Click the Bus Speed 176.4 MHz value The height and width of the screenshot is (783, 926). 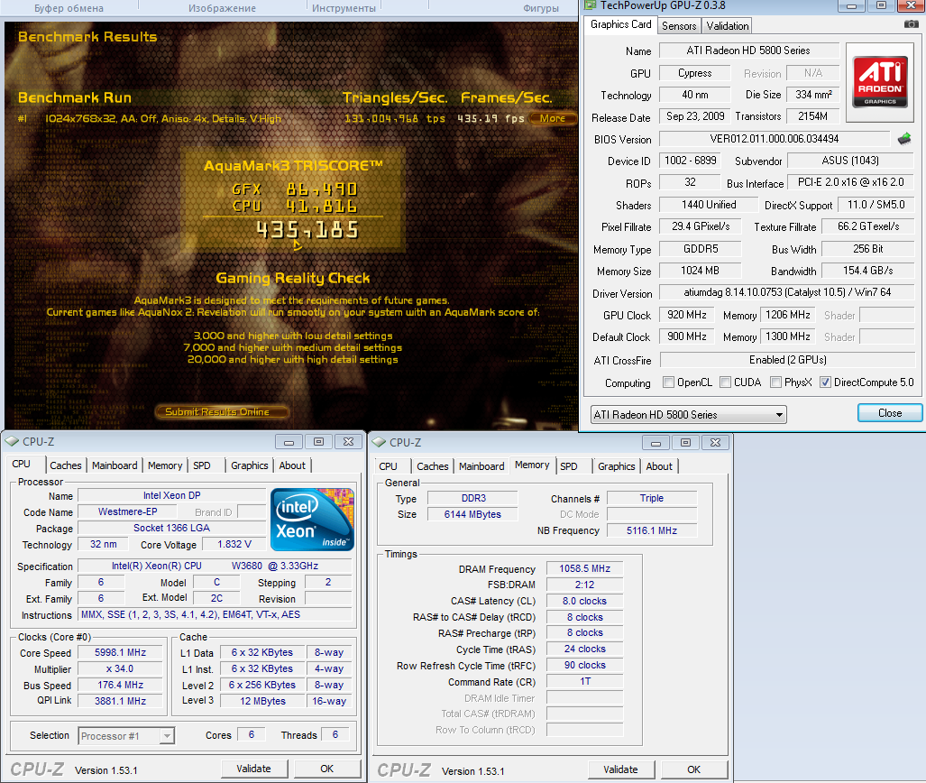[x=121, y=685]
